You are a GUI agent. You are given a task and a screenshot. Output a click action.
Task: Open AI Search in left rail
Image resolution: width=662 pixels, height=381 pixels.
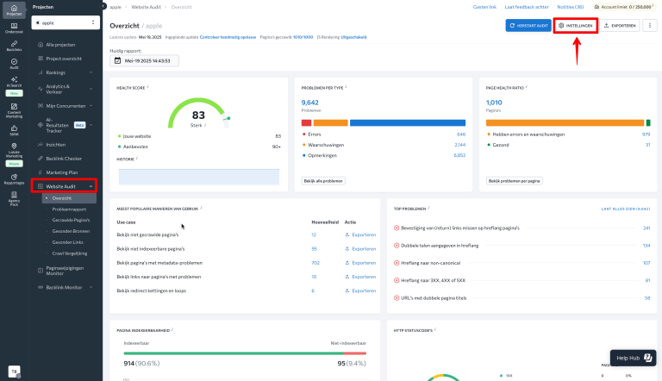pos(14,82)
